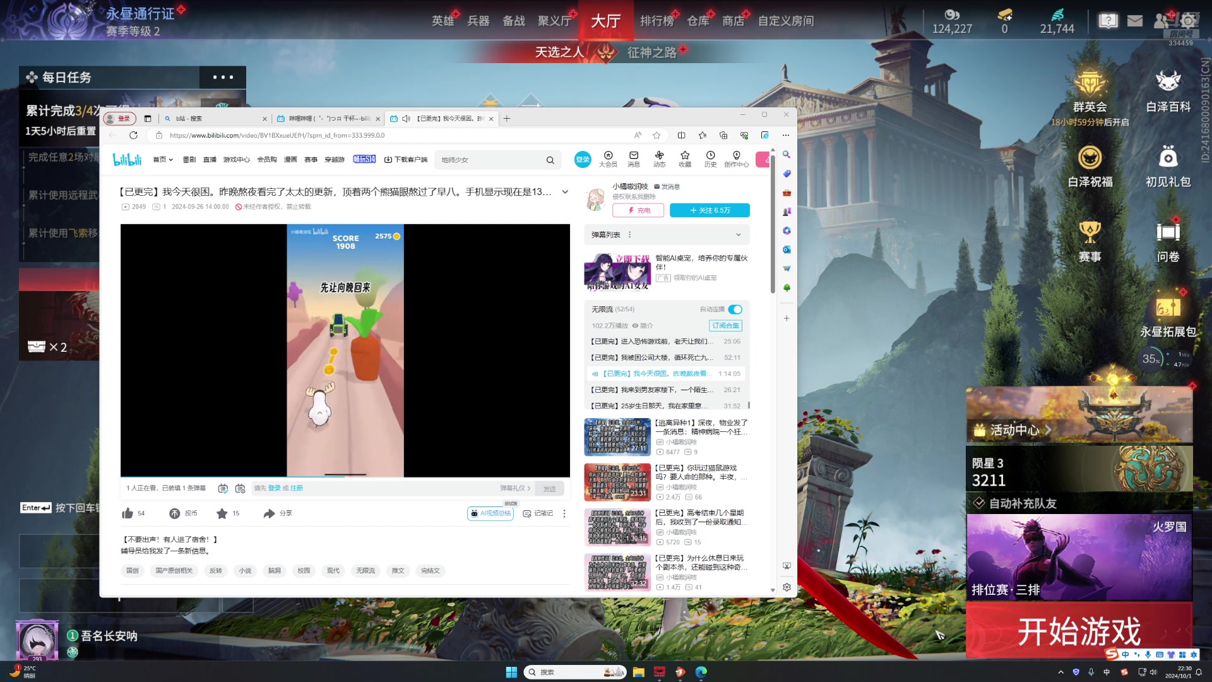Select 排行榜 tab in game top menu

point(657,21)
